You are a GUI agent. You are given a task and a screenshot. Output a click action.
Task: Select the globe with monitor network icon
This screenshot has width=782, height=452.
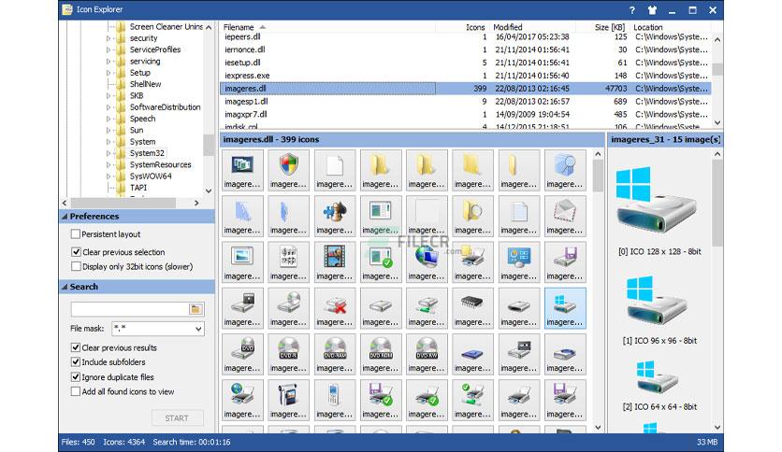[x=427, y=261]
